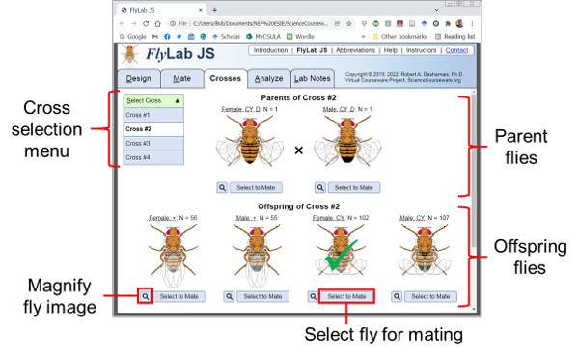Open the Scholar bookmark
Screen dimensions: 578x356
tap(226, 37)
